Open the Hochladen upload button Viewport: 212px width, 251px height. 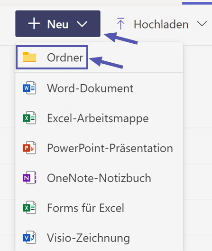tap(161, 24)
